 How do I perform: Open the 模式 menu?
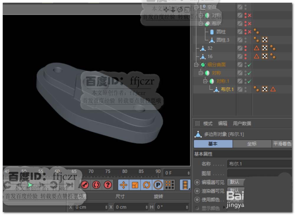coord(208,123)
